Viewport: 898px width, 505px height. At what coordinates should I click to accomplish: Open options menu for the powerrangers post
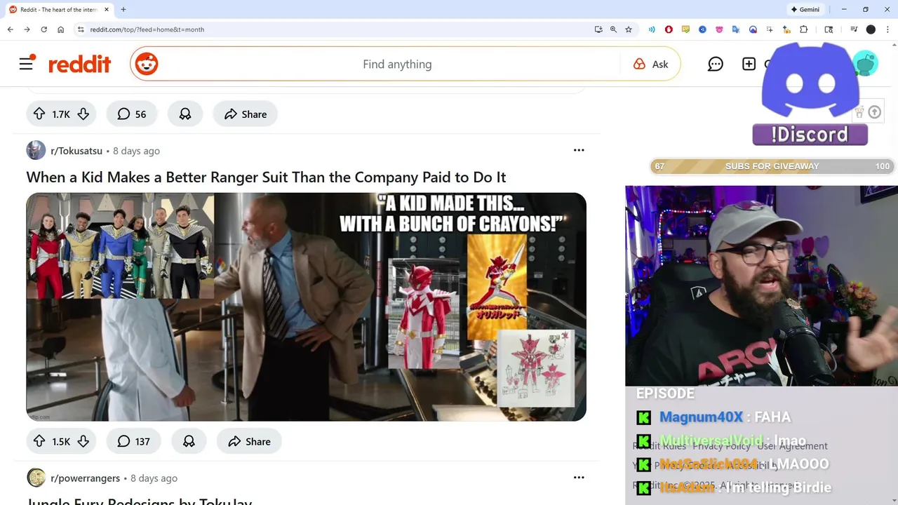(x=579, y=478)
